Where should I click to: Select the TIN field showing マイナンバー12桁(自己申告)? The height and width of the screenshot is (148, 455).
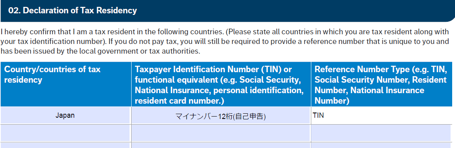221,116
